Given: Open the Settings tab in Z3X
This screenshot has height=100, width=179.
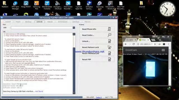Looking at the screenshot, I should (76, 22).
